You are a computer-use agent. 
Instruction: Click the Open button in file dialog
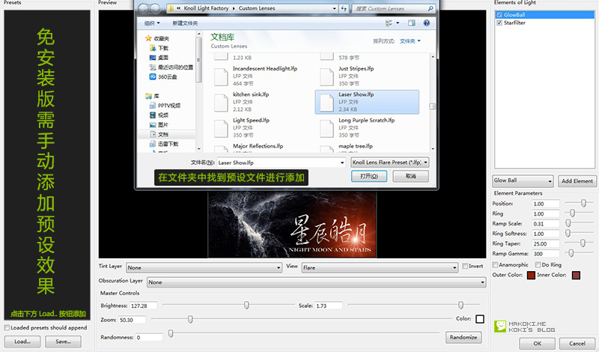point(369,176)
